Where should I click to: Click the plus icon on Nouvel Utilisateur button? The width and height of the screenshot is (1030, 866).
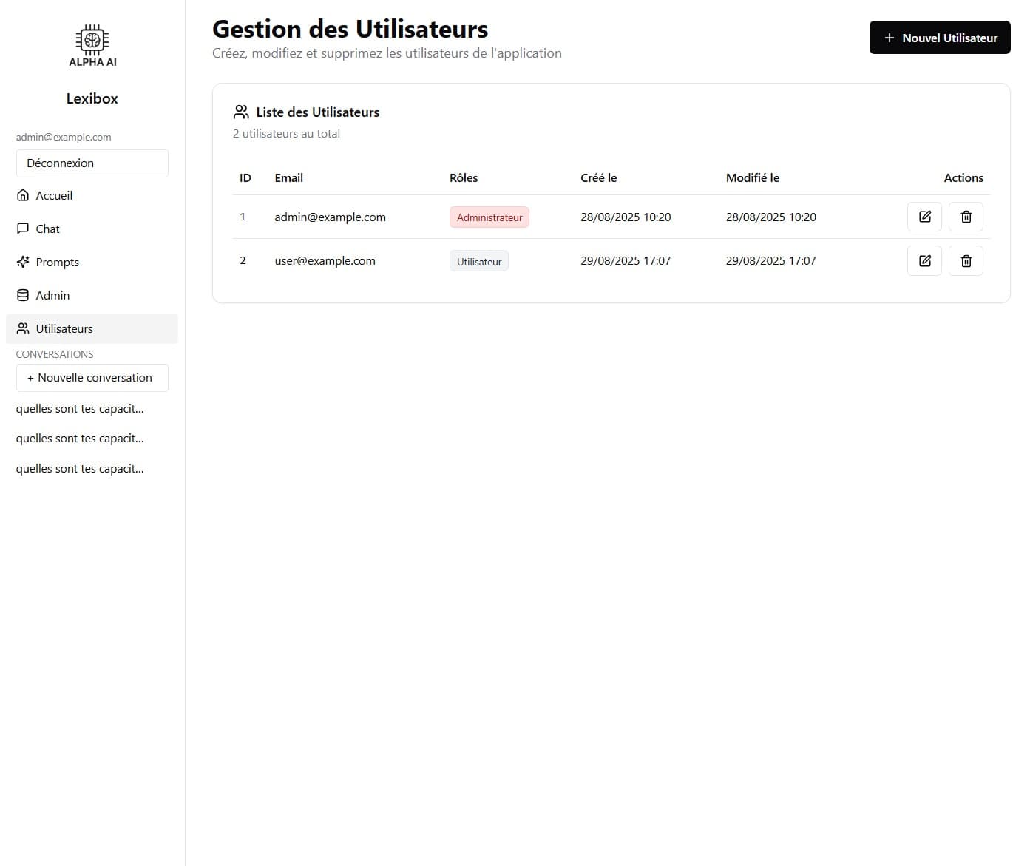tap(888, 38)
